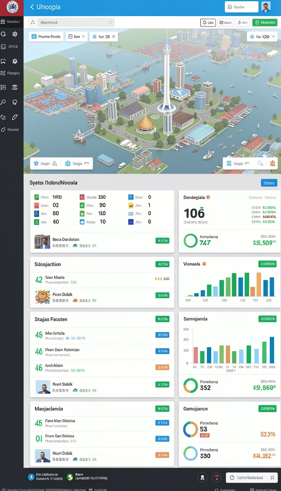Click the Saga map control on the right
This screenshot has height=491, width=281.
[239, 163]
